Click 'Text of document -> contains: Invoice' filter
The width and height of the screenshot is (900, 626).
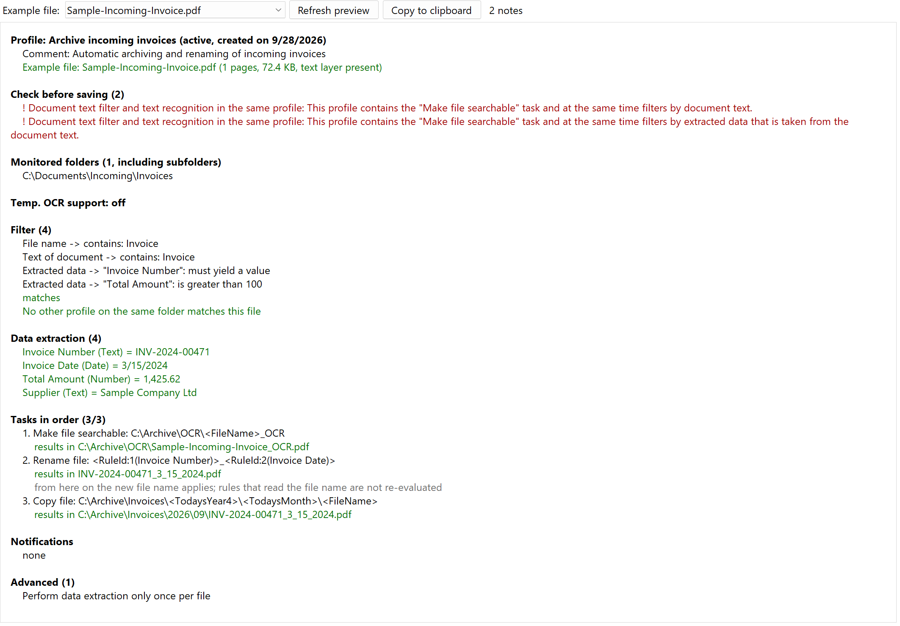point(108,257)
